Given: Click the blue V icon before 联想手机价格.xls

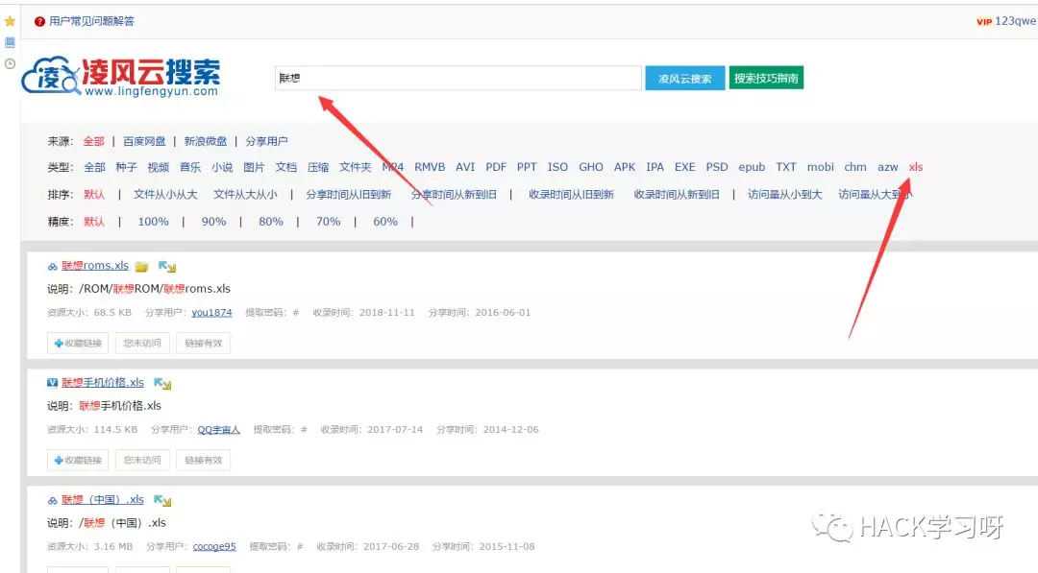Looking at the screenshot, I should [x=52, y=383].
